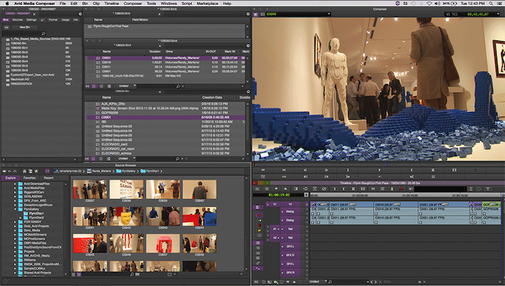This screenshot has height=286, width=505.
Task: Click the list view icon in Source Browser bottom bar
Action: tap(74, 274)
